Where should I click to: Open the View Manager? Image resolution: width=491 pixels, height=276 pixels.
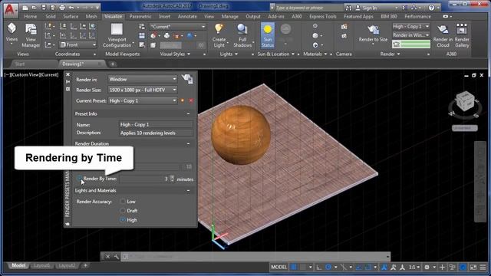(31, 36)
